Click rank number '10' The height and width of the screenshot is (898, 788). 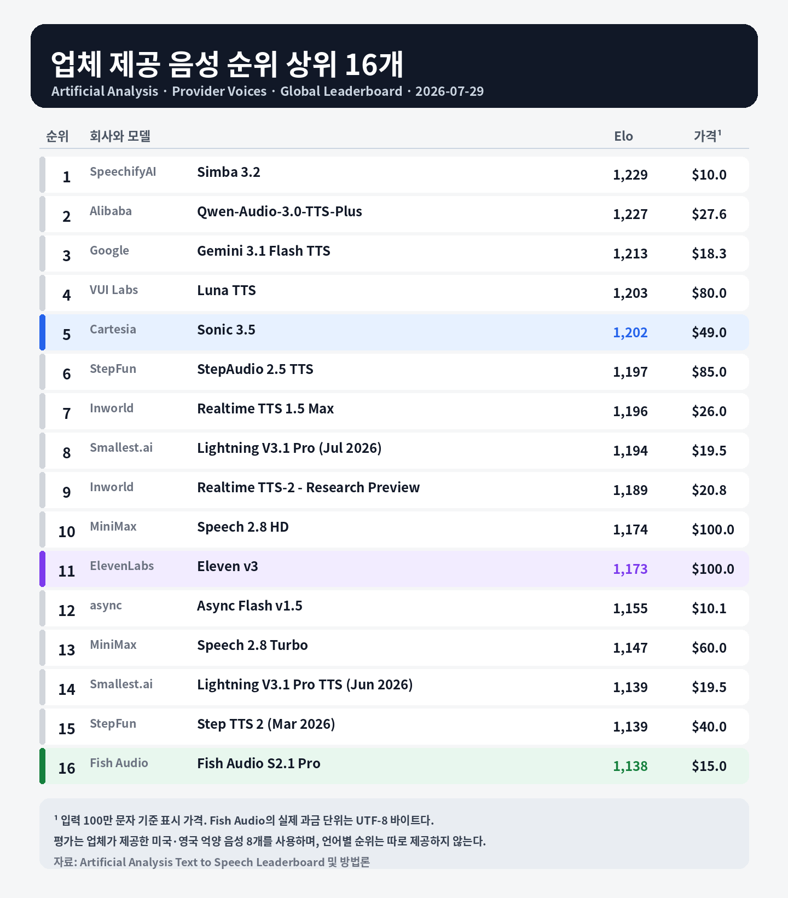click(67, 532)
